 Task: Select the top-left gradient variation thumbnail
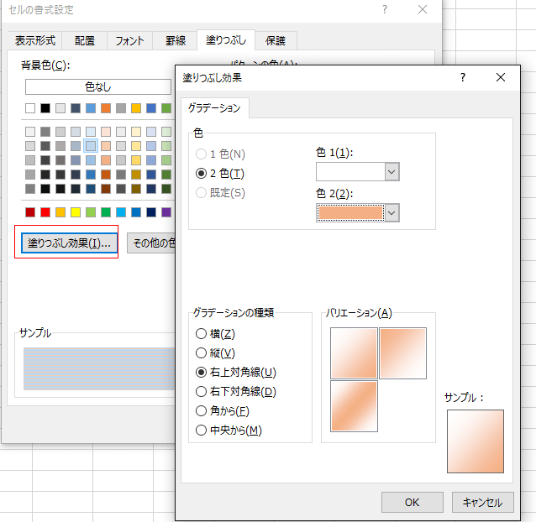click(x=354, y=352)
